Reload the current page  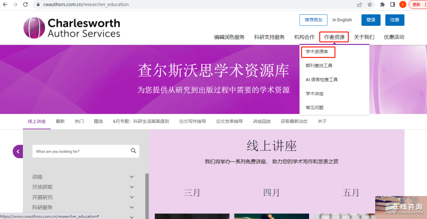click(26, 4)
